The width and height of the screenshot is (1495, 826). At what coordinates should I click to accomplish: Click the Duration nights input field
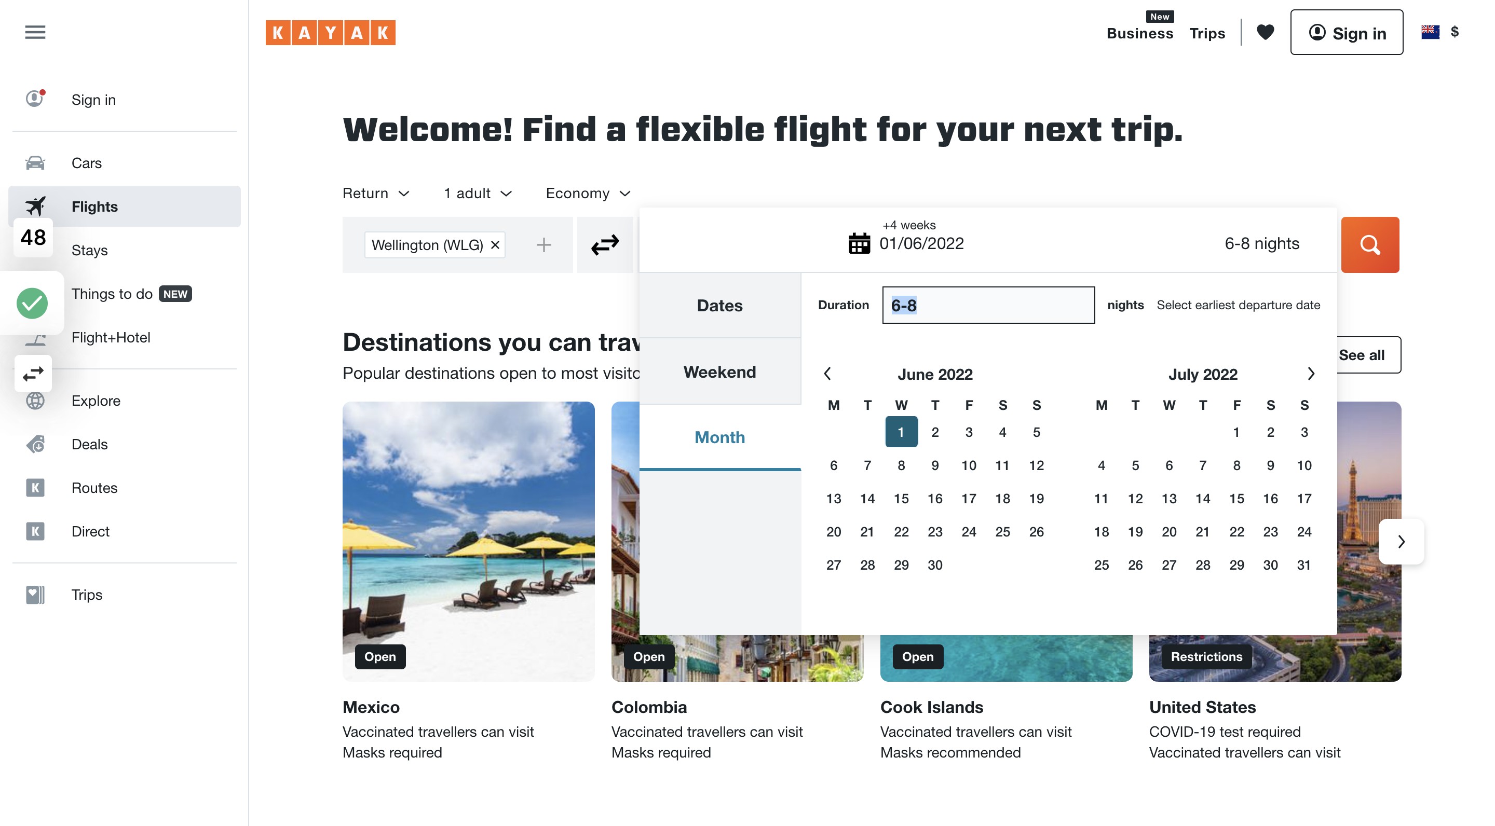click(988, 305)
